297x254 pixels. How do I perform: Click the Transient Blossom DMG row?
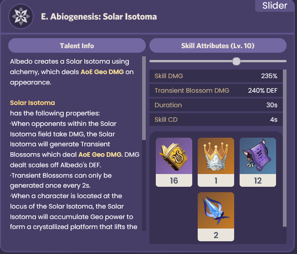[x=216, y=90]
